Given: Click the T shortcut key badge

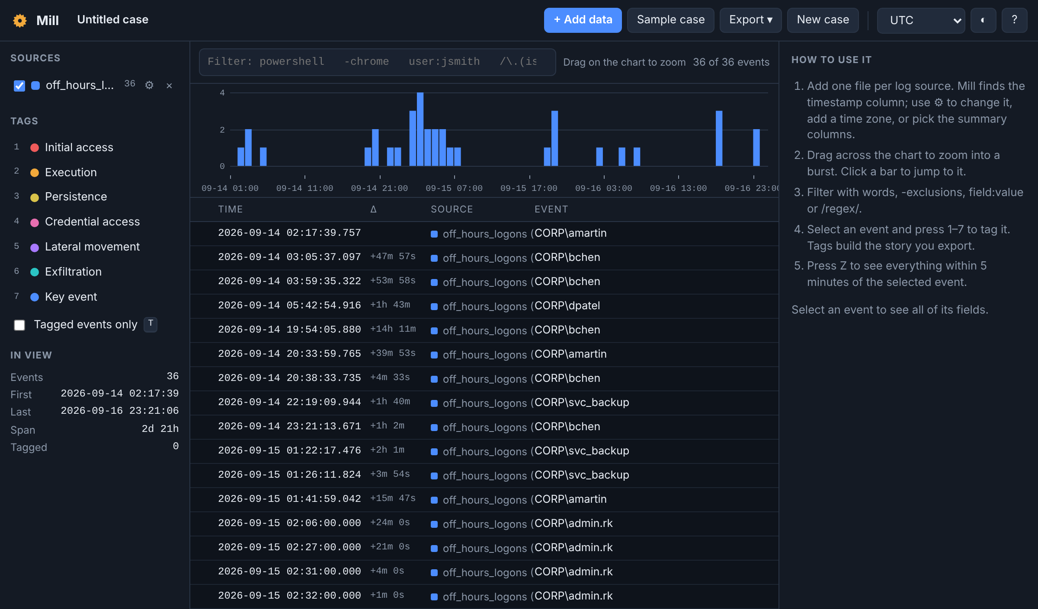Looking at the screenshot, I should pyautogui.click(x=151, y=324).
